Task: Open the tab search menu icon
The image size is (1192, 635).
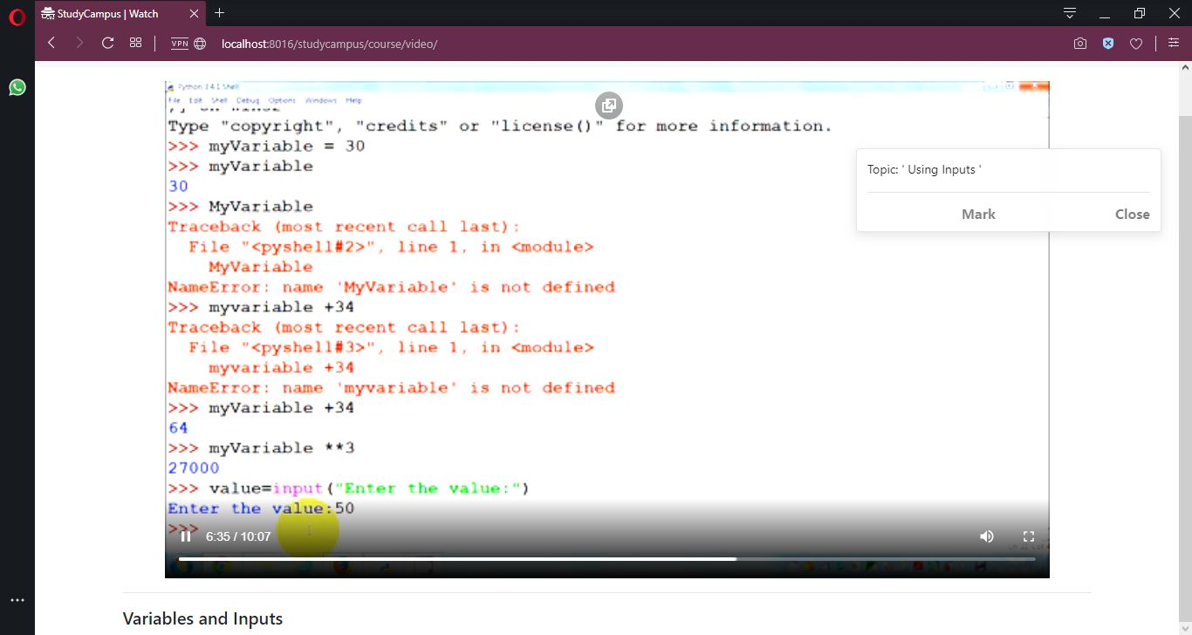Action: 1070,13
